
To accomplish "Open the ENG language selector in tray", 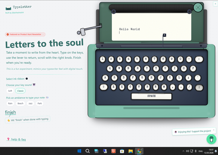I will 201,151.
